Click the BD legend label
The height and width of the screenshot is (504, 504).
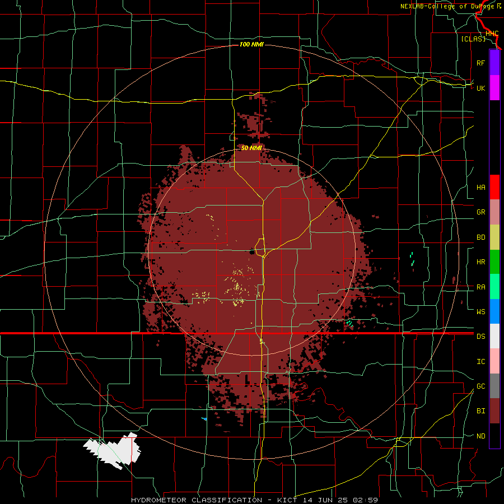(x=480, y=237)
